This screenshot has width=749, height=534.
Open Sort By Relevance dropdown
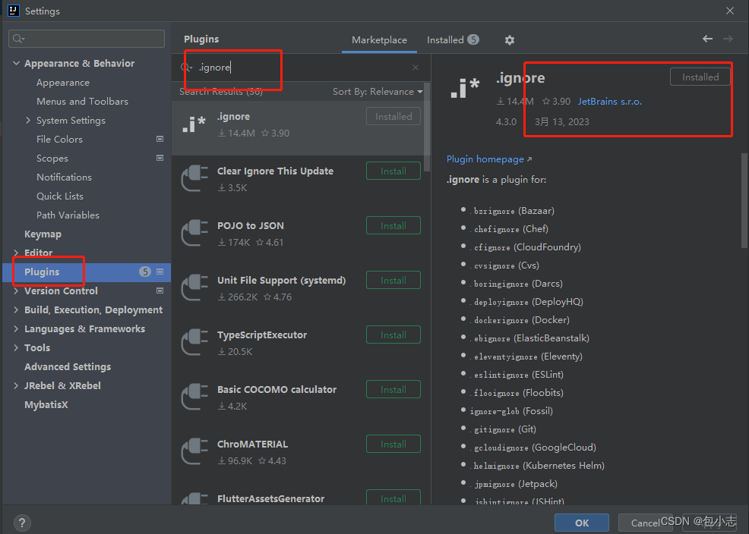coord(378,92)
